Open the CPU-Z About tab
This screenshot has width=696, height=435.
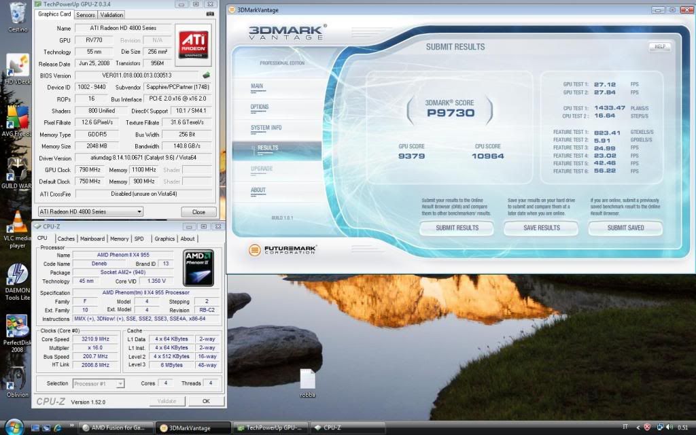pyautogui.click(x=188, y=239)
